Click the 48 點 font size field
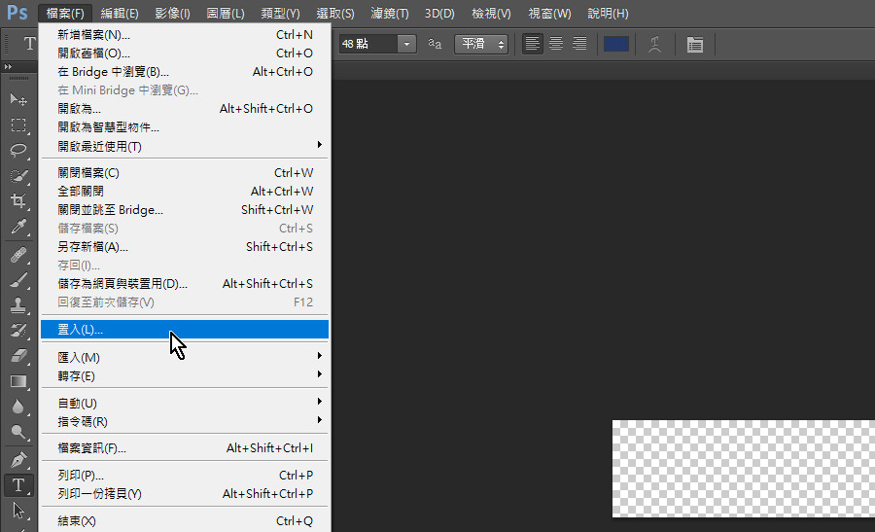This screenshot has width=875, height=532. point(368,44)
